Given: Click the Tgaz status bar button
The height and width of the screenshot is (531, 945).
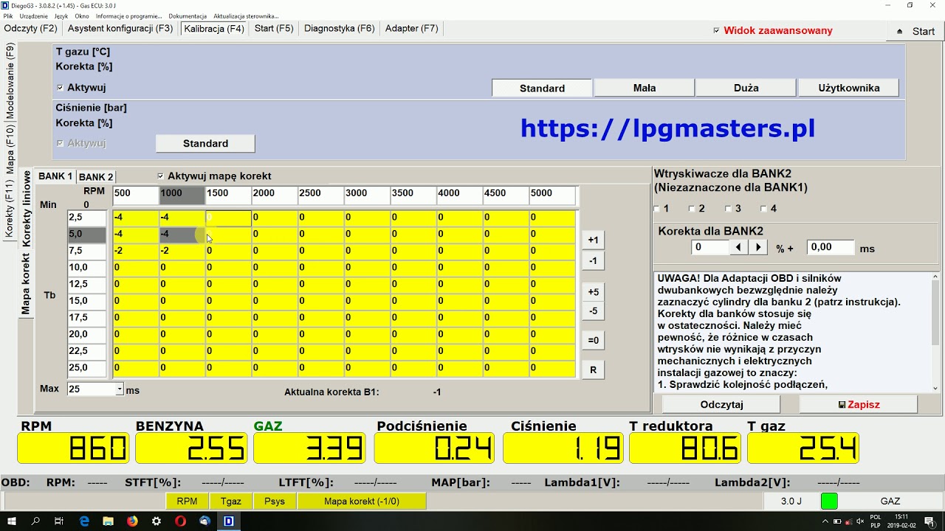Looking at the screenshot, I should tap(231, 502).
